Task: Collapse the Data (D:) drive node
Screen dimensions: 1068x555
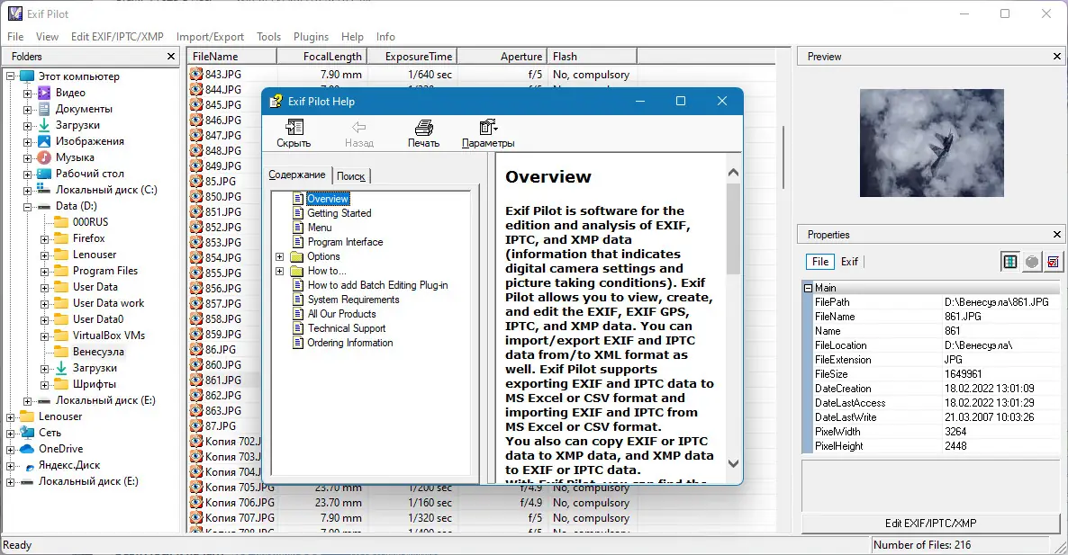Action: tap(27, 206)
